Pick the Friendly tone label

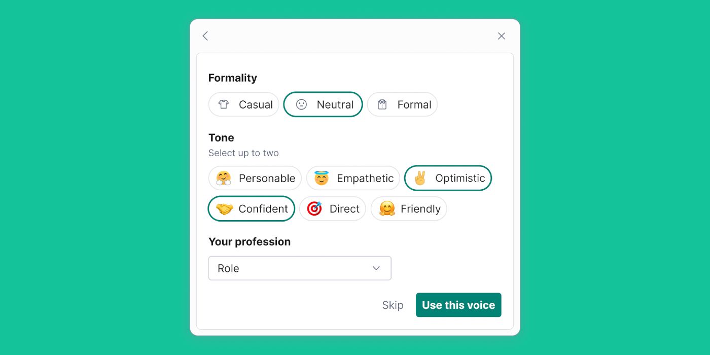(420, 209)
